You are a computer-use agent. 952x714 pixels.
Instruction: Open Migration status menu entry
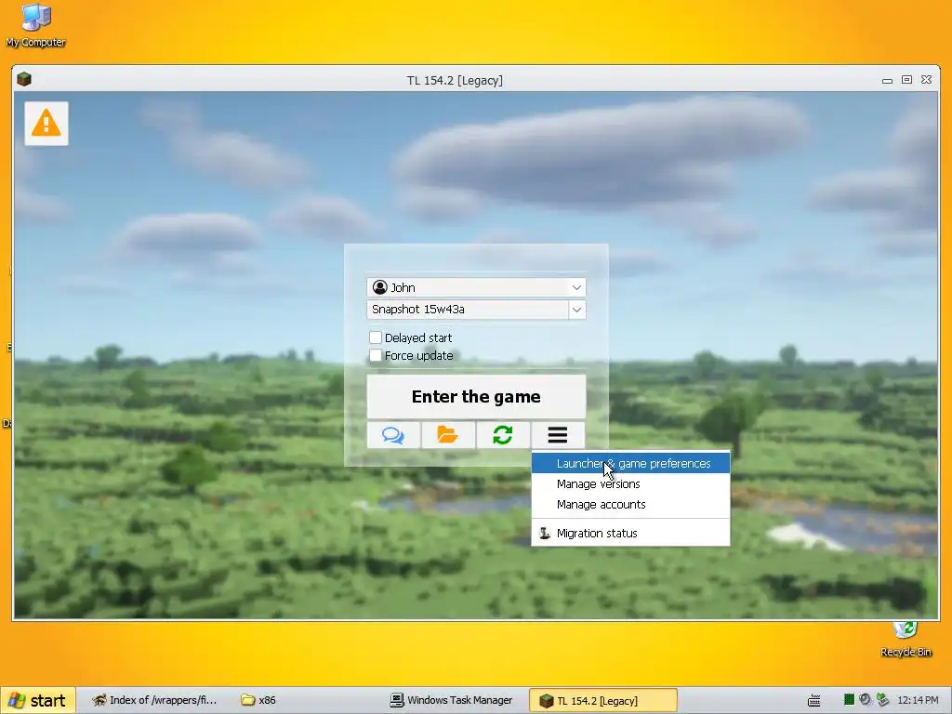coord(631,533)
